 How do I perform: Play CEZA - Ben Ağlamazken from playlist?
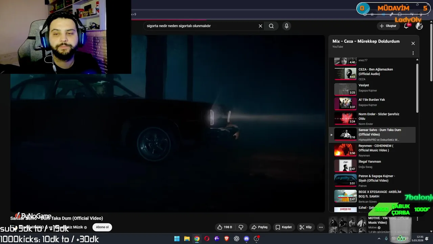(x=372, y=74)
